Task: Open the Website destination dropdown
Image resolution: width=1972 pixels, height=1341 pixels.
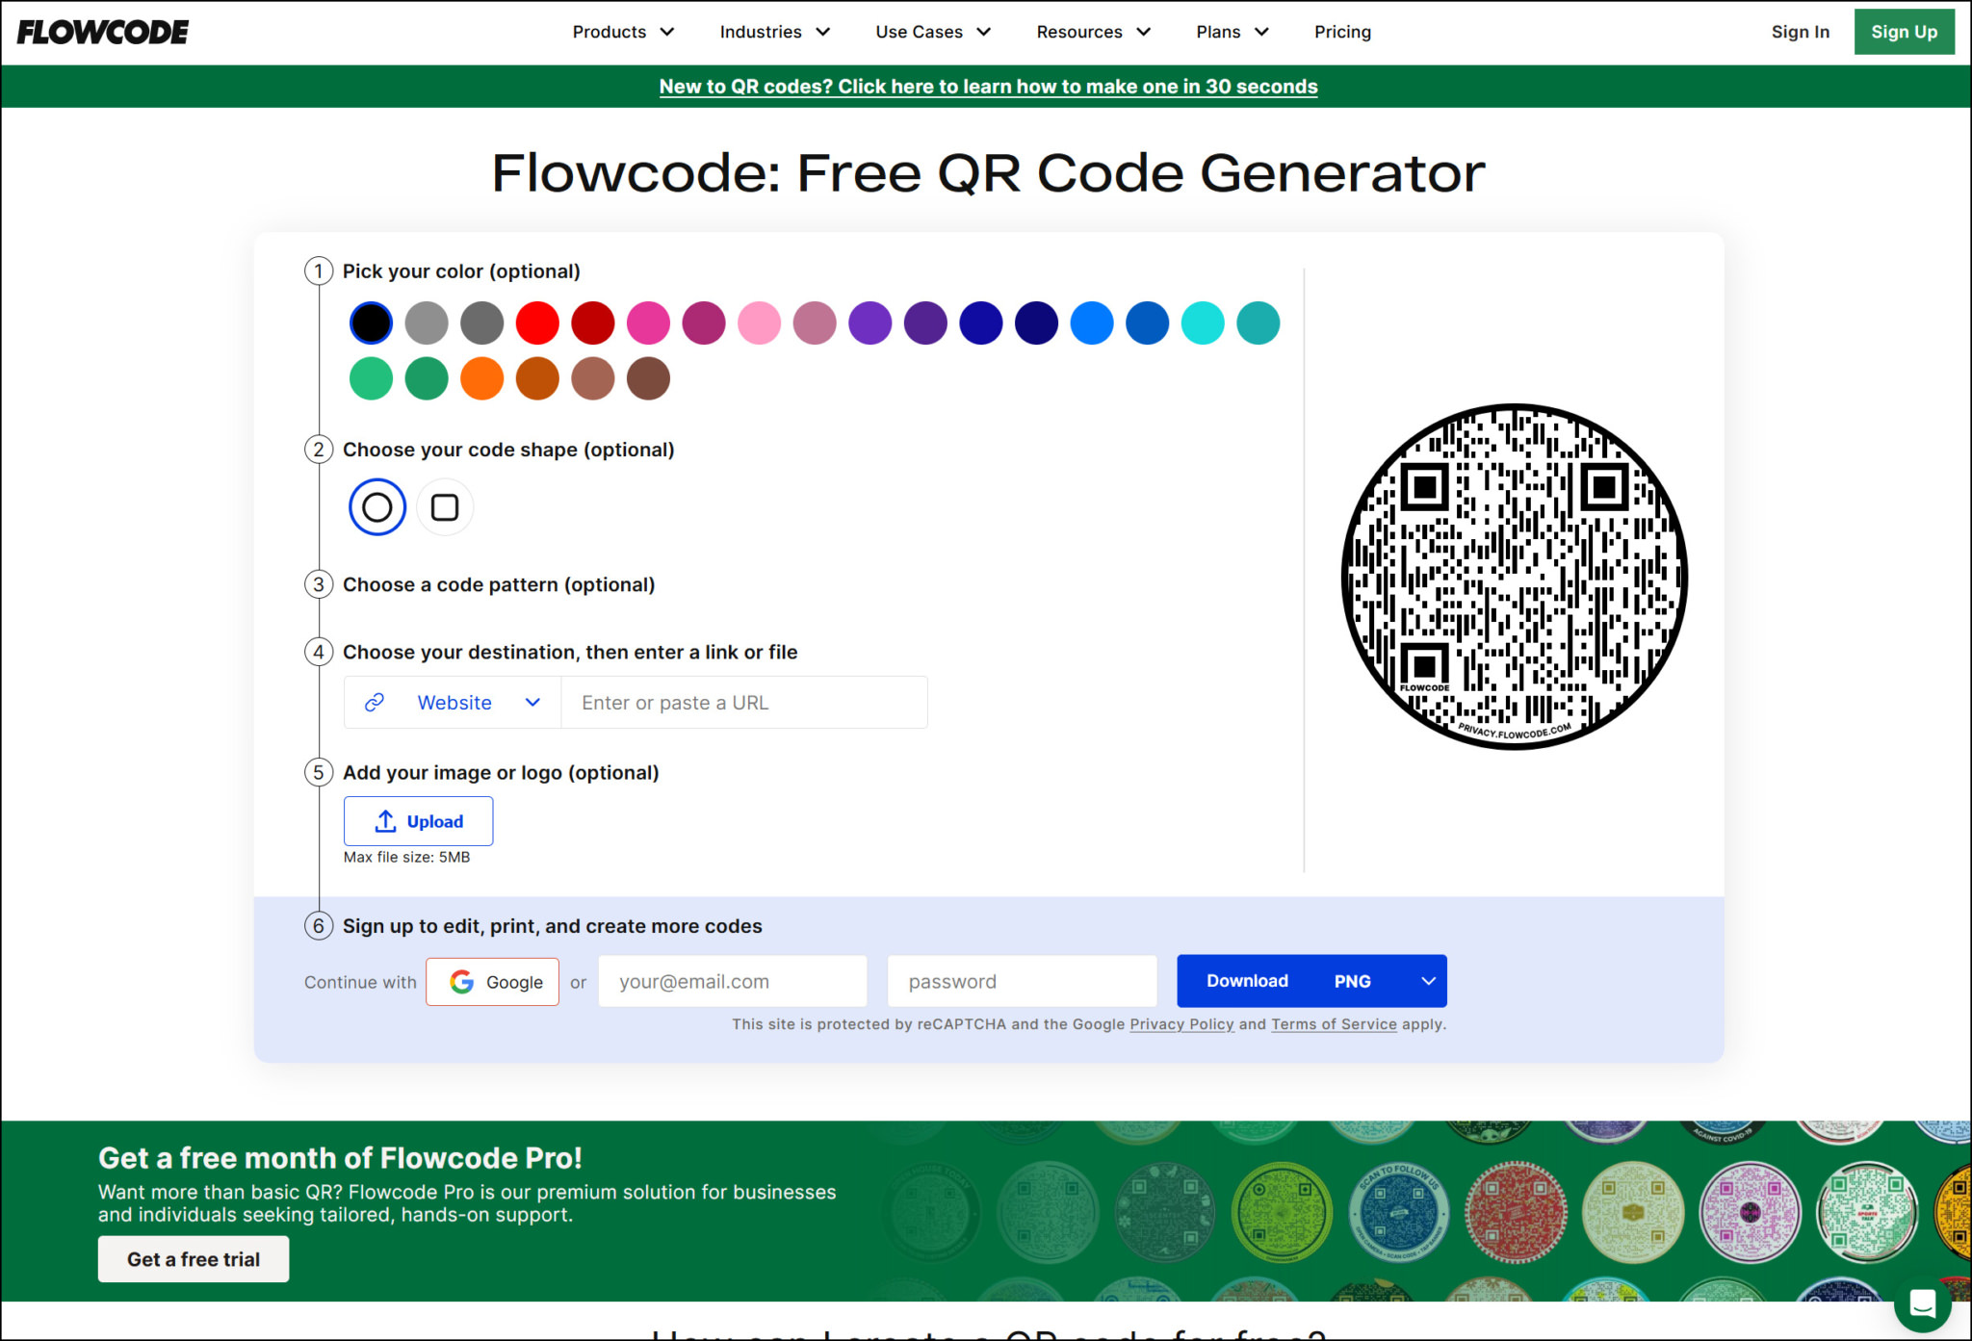Action: 453,703
